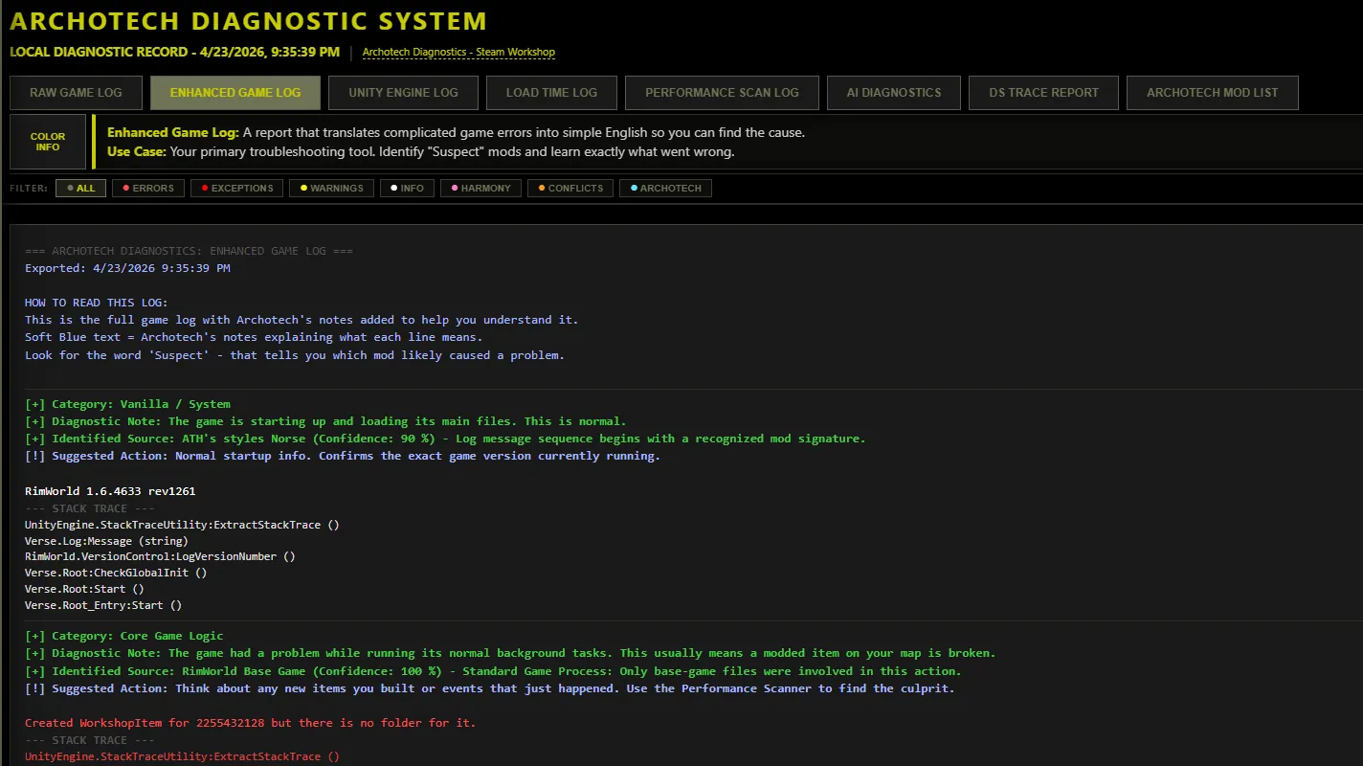Switch to Enhanced Game Log tab
The width and height of the screenshot is (1363, 766).
pos(235,93)
